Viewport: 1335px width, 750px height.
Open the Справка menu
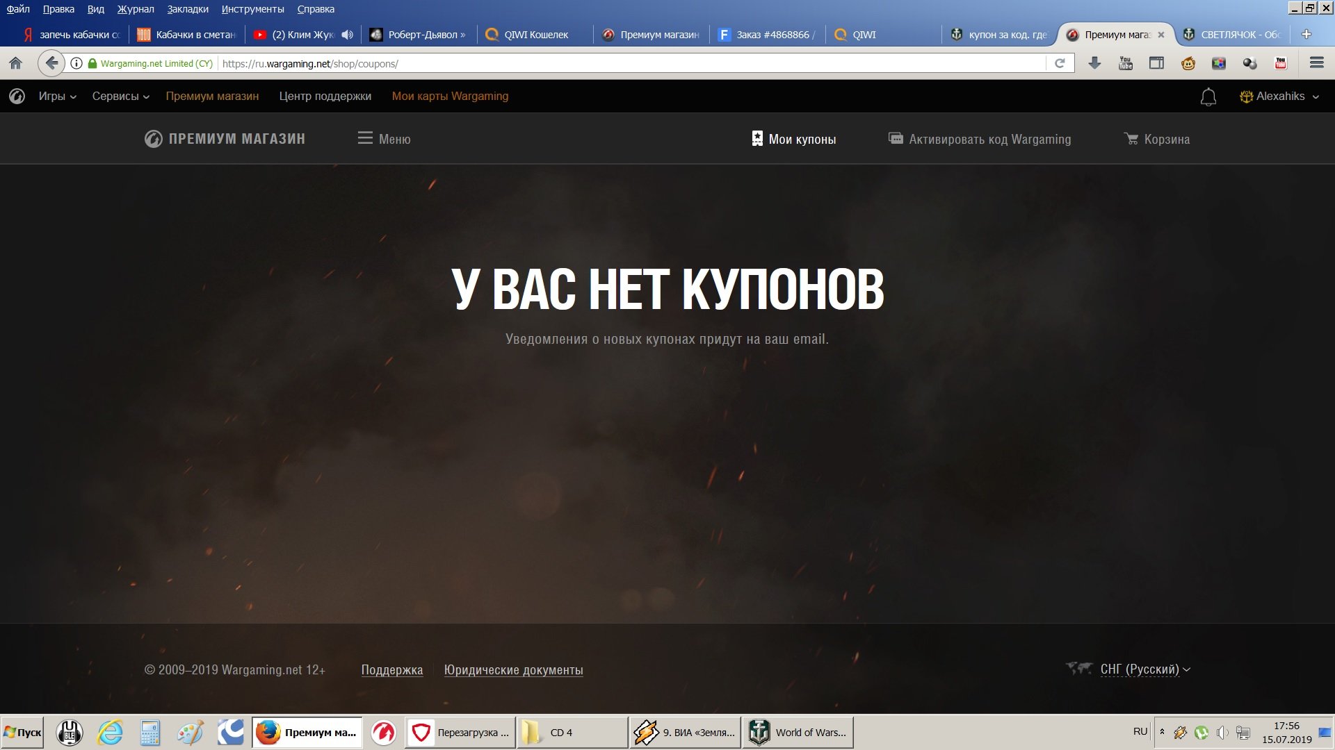(x=316, y=9)
